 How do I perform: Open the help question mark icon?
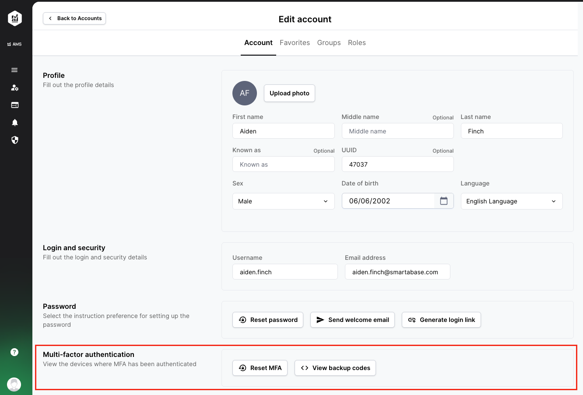click(14, 352)
